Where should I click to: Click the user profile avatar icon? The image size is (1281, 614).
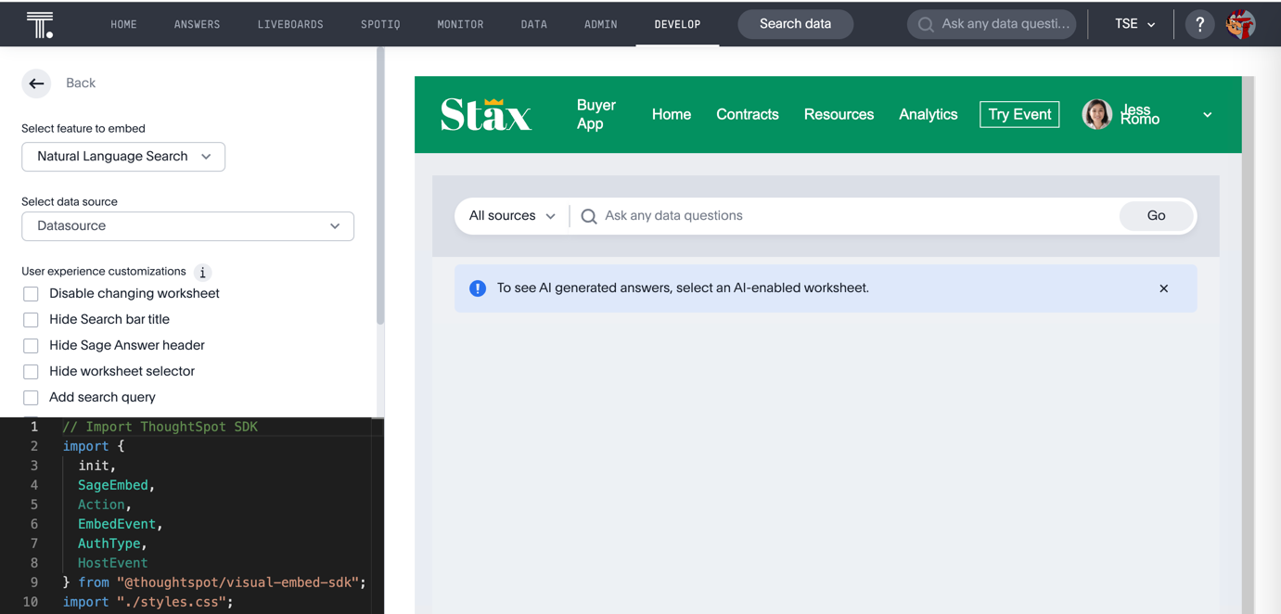point(1241,23)
